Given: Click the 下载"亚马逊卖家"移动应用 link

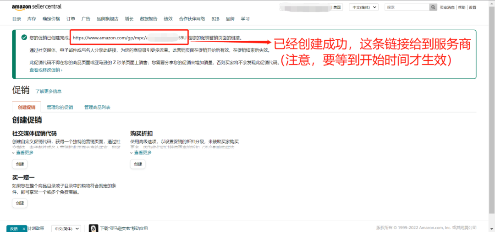Looking at the screenshot, I should (124, 228).
